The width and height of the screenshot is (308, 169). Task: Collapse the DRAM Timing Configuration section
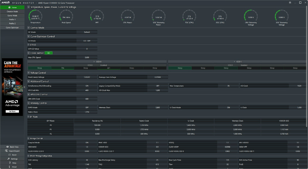[28, 156]
